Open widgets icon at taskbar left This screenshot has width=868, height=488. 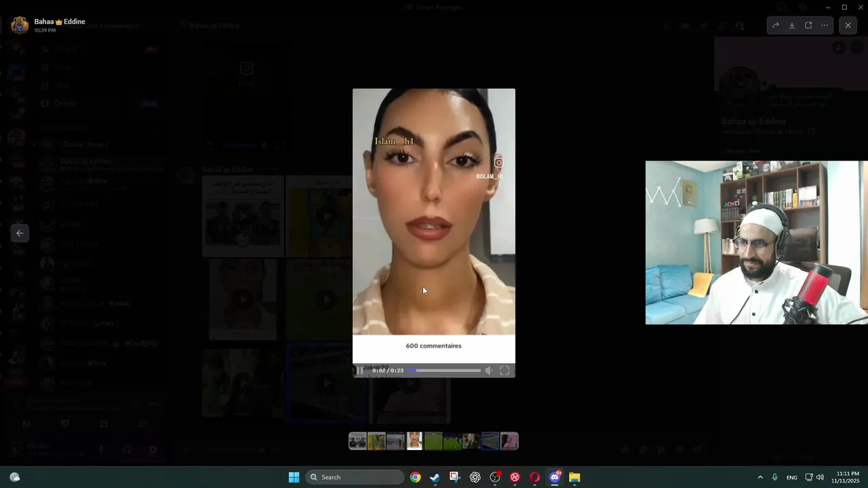[x=15, y=477]
